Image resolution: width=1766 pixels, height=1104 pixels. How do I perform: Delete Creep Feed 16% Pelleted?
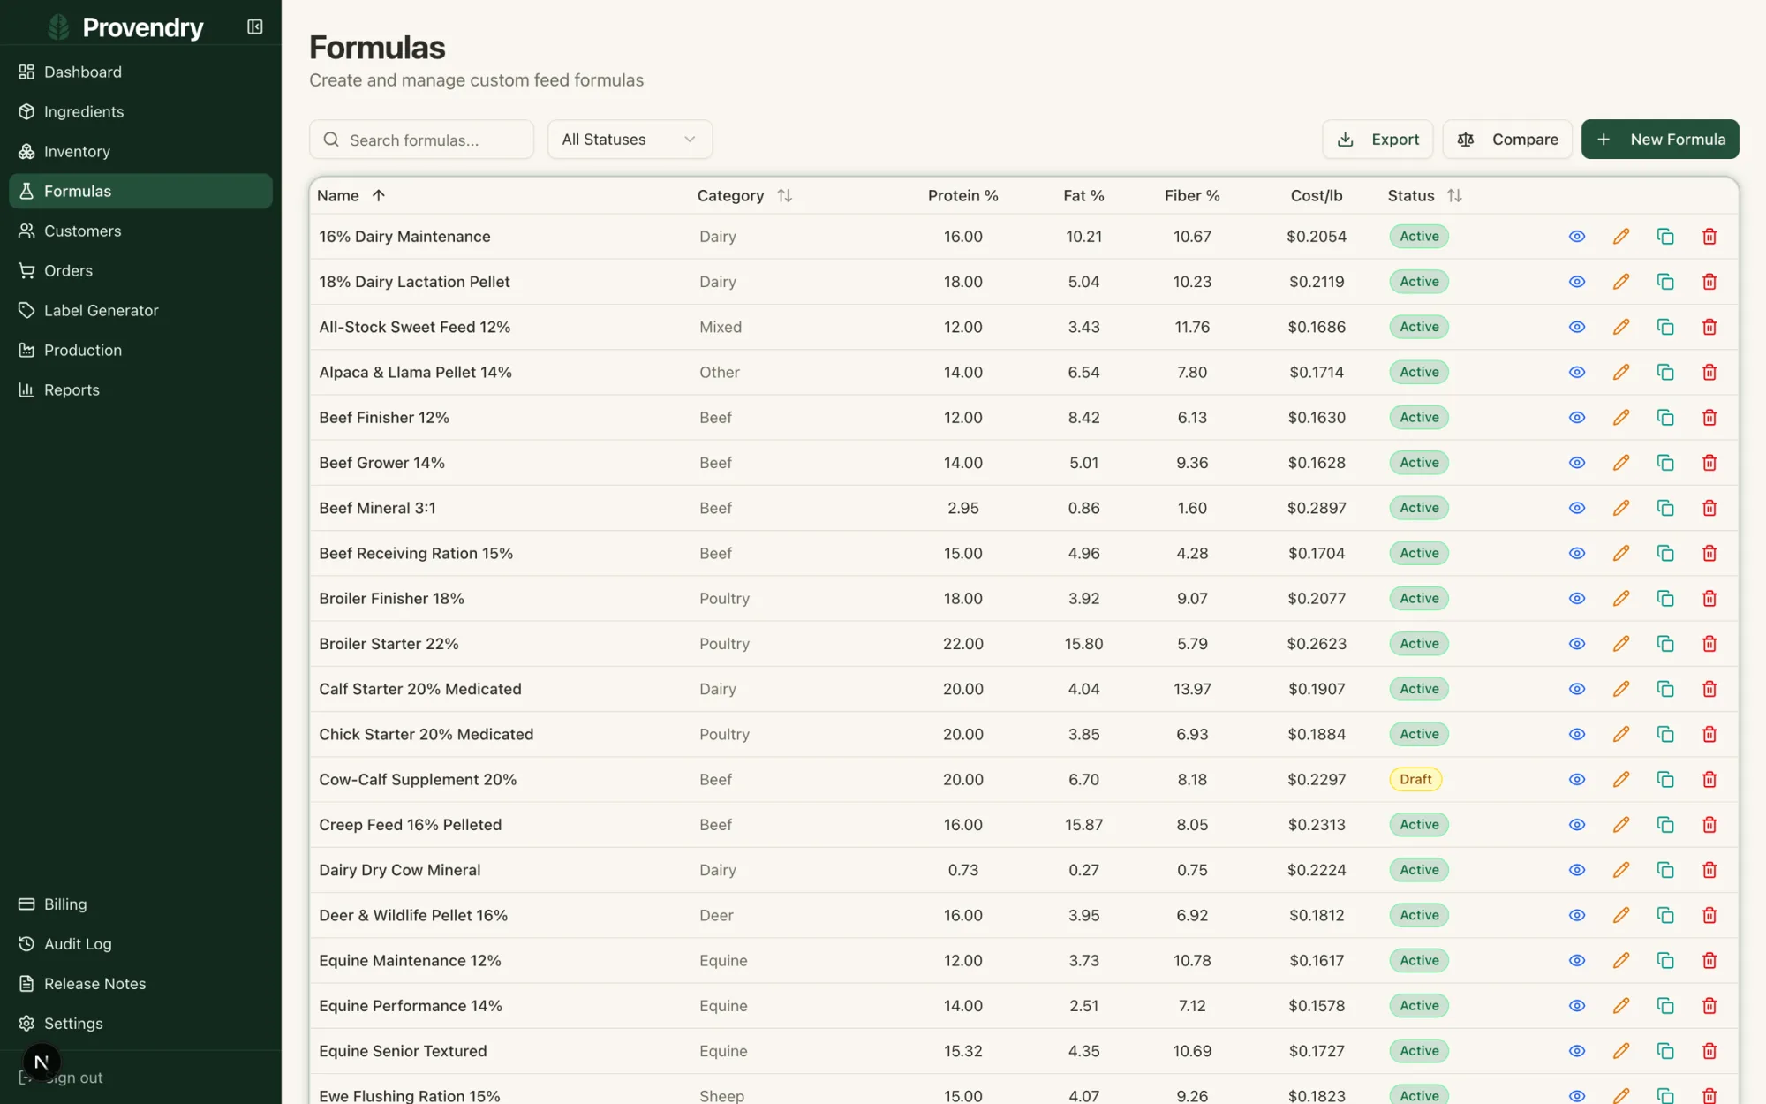[x=1709, y=825]
